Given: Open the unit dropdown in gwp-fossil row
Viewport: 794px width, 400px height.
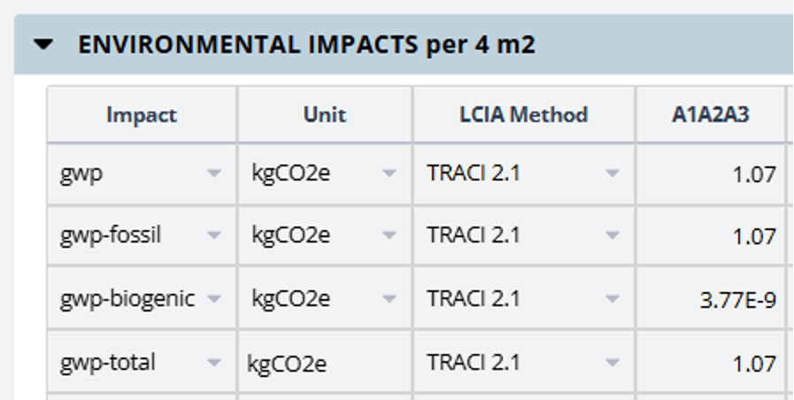Looking at the screenshot, I should [x=389, y=236].
